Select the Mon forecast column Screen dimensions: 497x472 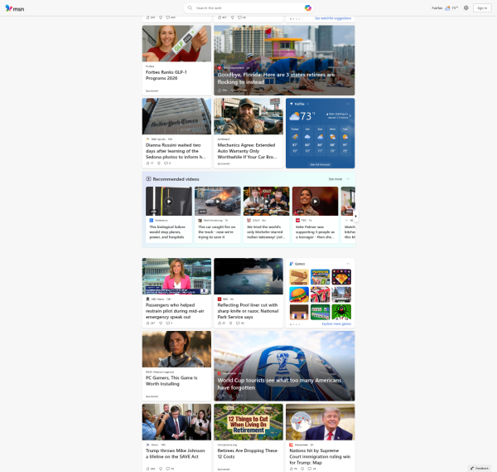[332, 140]
